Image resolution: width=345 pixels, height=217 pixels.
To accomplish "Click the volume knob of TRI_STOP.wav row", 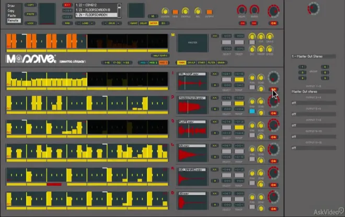I will (x=273, y=77).
